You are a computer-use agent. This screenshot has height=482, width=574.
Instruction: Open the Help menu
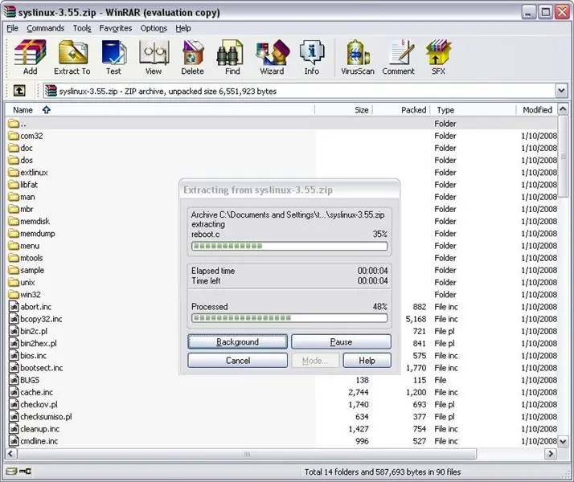click(x=183, y=28)
